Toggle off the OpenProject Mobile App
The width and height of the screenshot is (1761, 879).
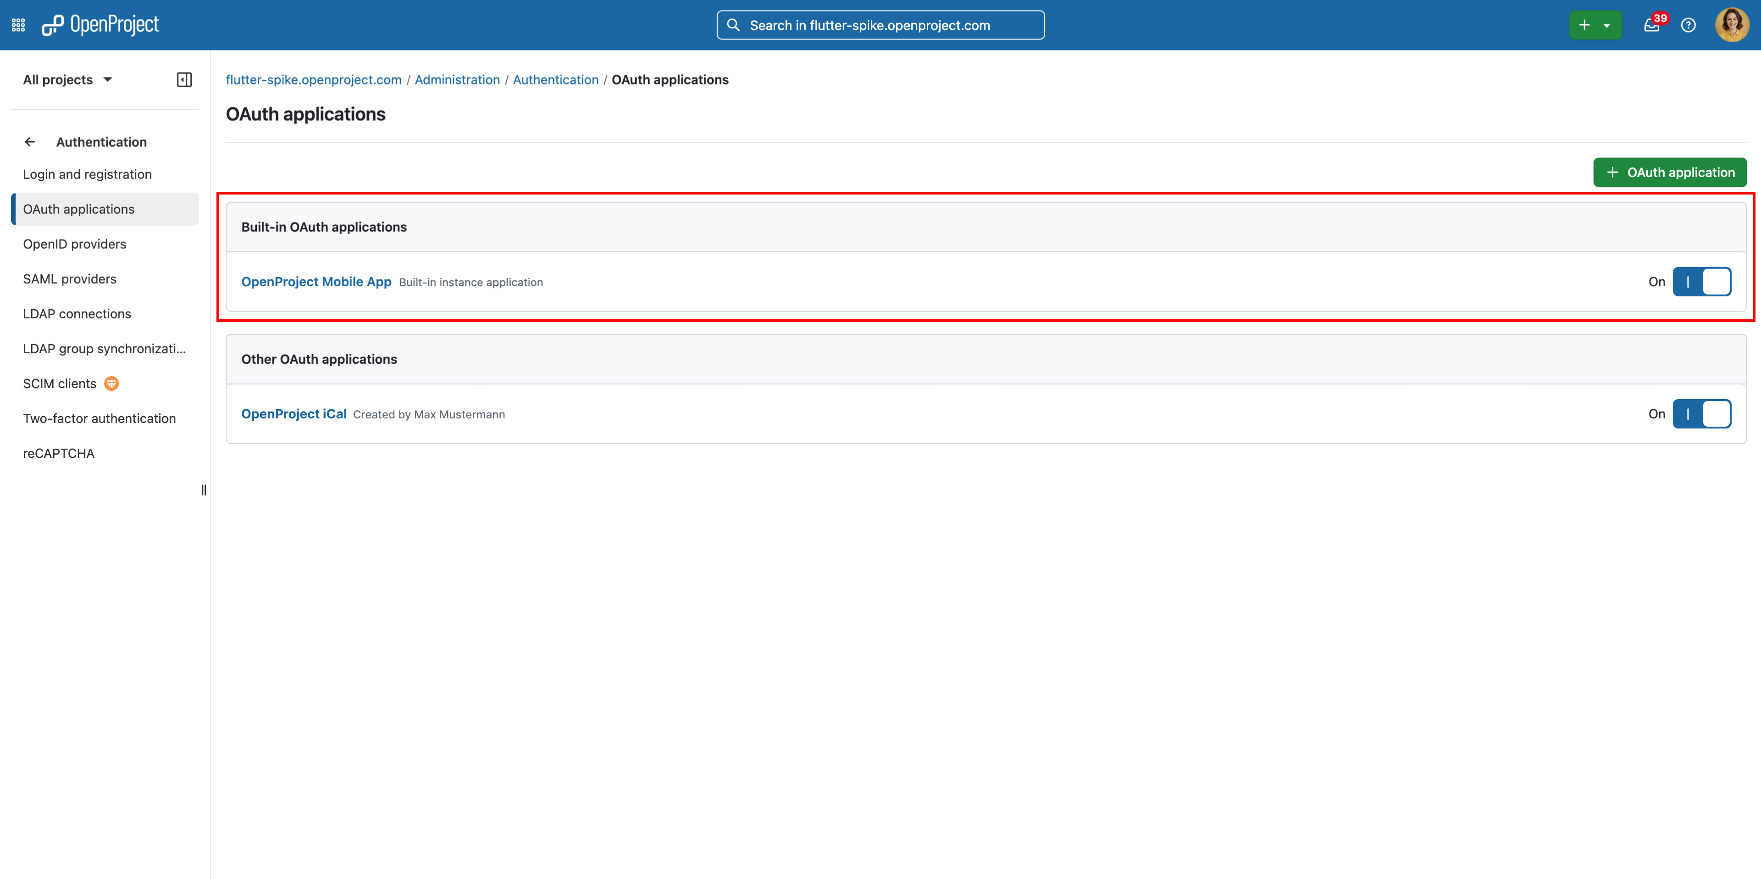point(1702,281)
